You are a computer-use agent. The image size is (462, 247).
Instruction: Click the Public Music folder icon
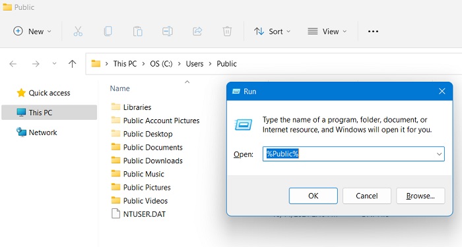(115, 173)
